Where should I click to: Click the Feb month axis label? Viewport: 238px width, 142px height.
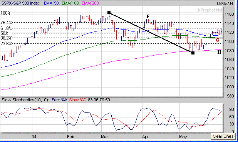click(x=70, y=137)
